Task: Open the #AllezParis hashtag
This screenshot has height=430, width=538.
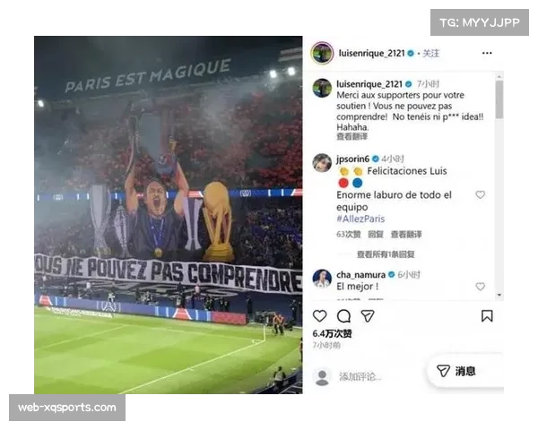Action: [360, 219]
